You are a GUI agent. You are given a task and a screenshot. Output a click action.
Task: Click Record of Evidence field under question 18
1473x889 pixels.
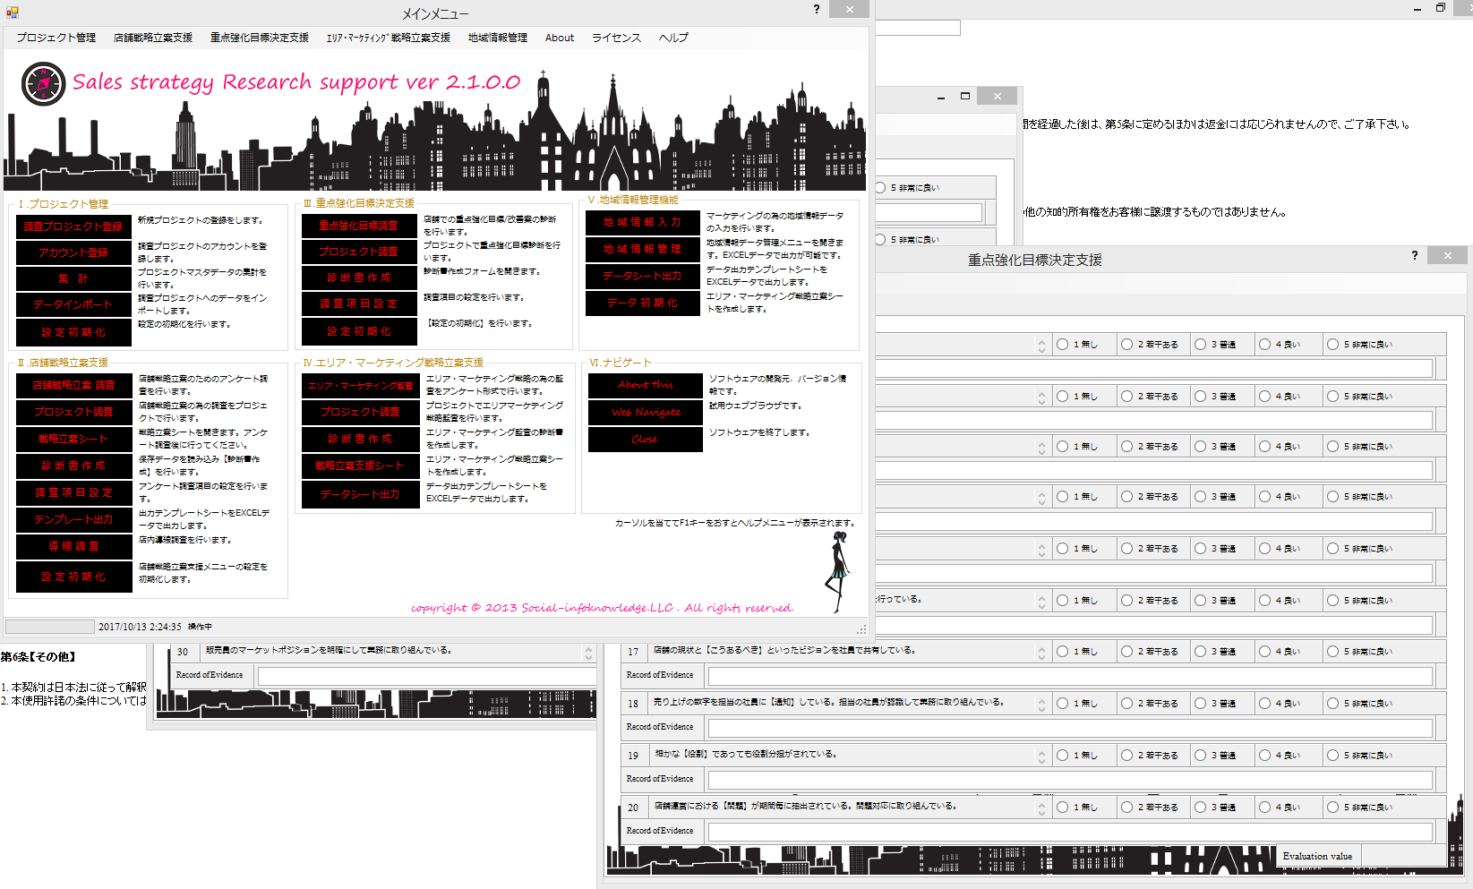1070,728
